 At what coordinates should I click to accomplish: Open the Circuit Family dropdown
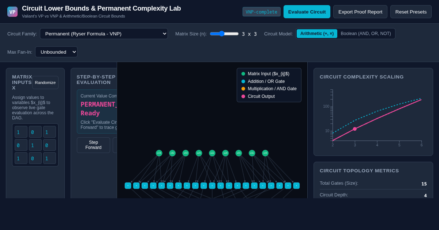[x=104, y=34]
